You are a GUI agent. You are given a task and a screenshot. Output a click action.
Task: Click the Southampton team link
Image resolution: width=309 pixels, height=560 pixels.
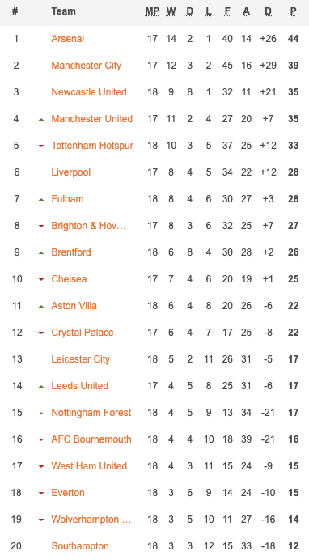80,546
